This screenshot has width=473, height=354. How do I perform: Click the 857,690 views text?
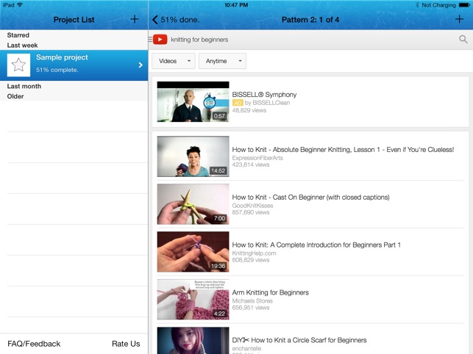tap(251, 212)
